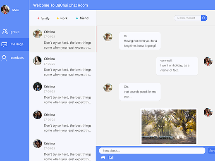The width and height of the screenshot is (215, 161).
Task: Click the Send button
Action: [212, 151]
